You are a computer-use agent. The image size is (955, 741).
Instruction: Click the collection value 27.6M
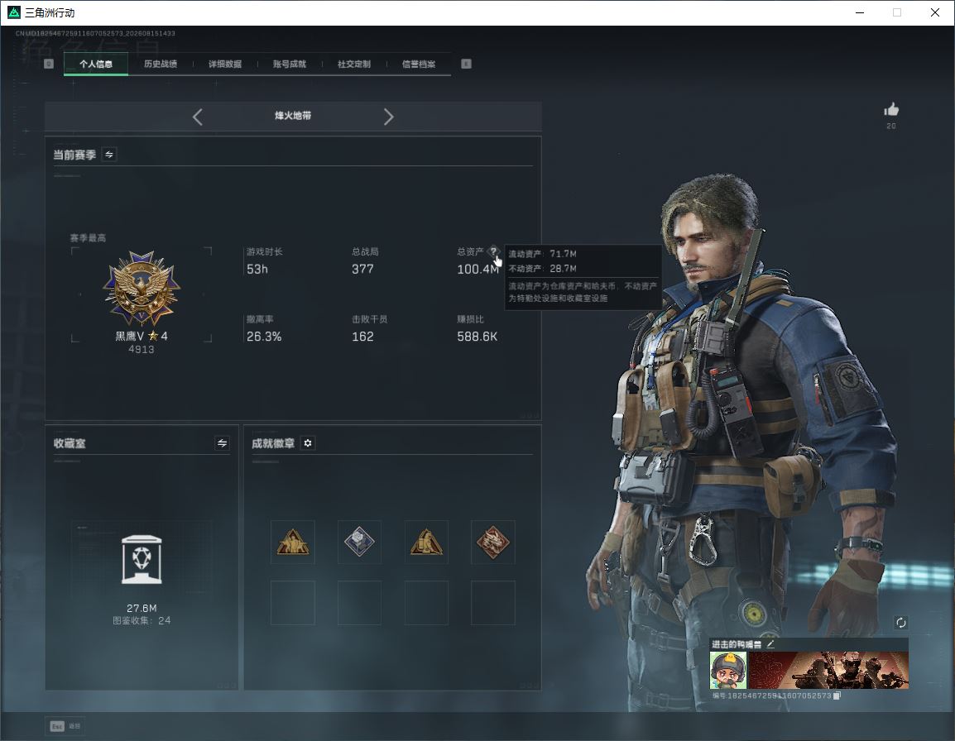[142, 609]
